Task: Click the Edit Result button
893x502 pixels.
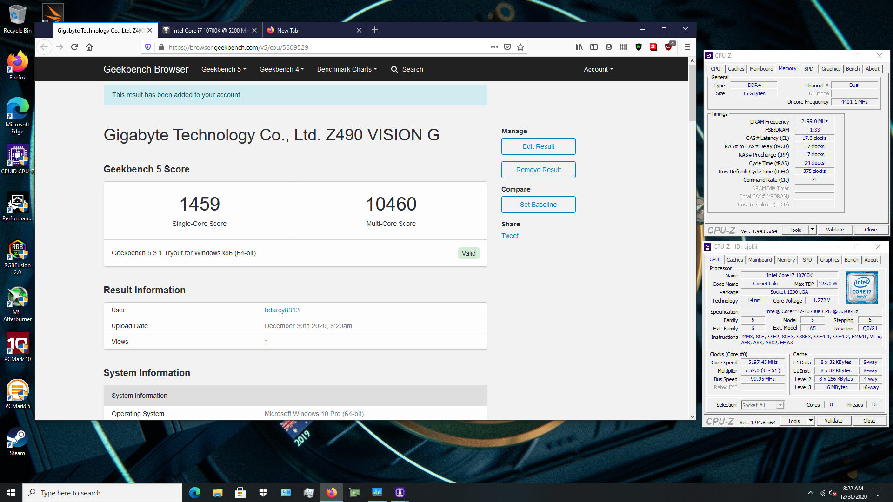Action: pyautogui.click(x=538, y=146)
